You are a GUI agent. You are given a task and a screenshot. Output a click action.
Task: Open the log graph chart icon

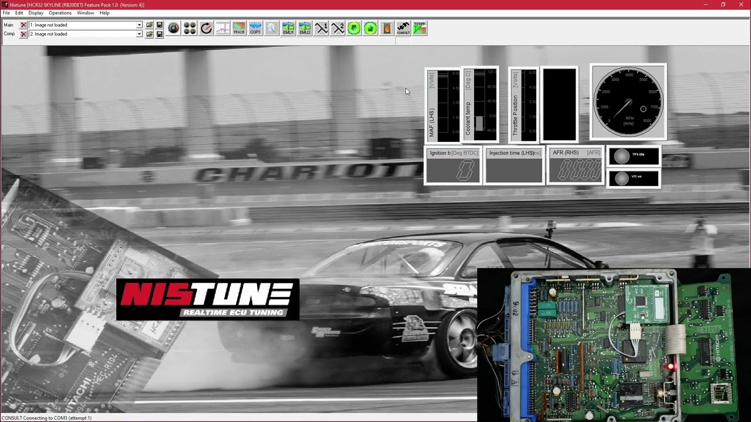[222, 28]
